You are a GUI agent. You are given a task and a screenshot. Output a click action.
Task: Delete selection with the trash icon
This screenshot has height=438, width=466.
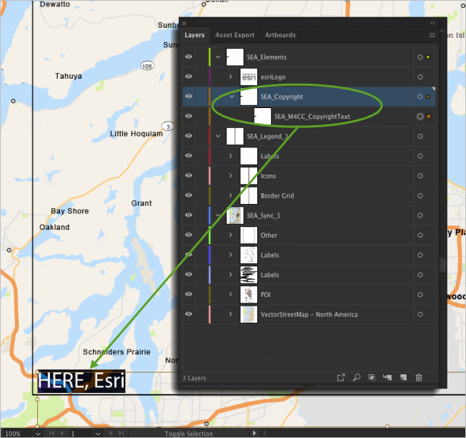pyautogui.click(x=419, y=377)
